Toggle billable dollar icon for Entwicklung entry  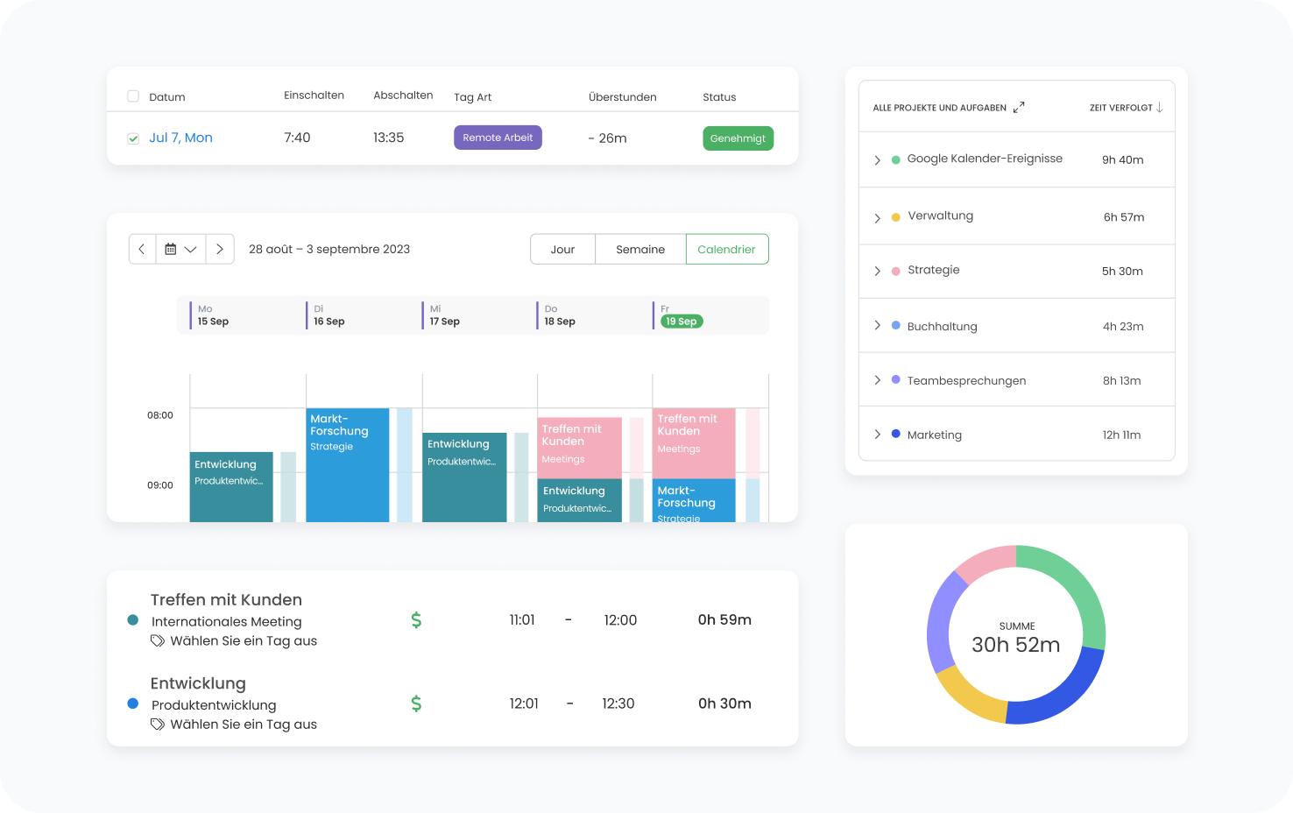[416, 703]
